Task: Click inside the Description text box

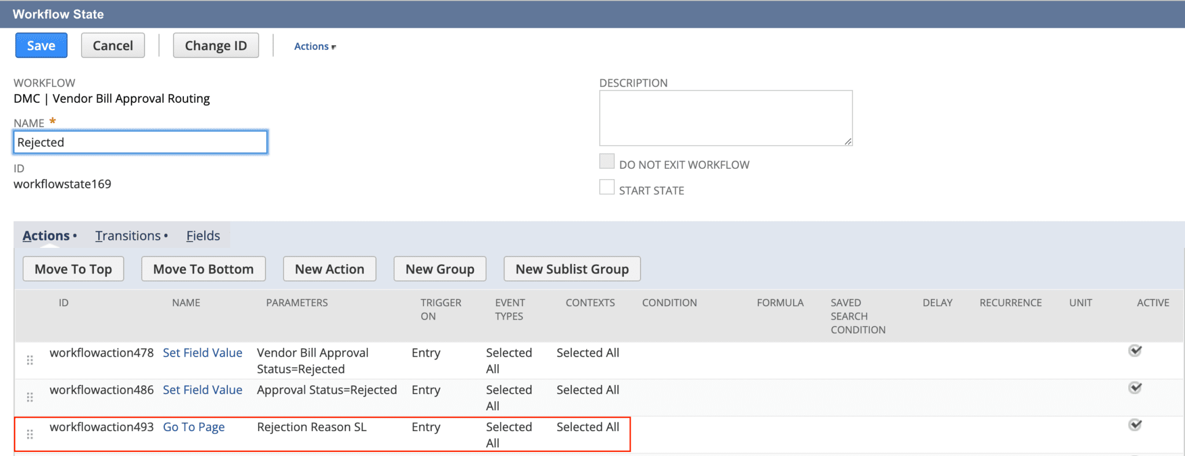Action: (726, 118)
